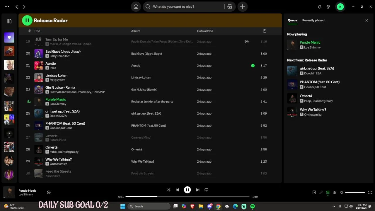Open the Home icon in the top bar

(136, 7)
